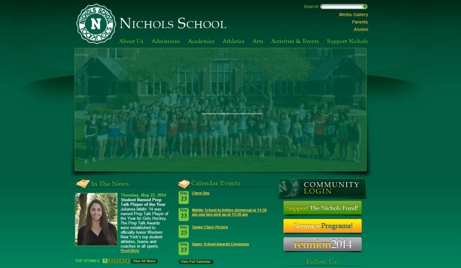The width and height of the screenshot is (461, 268).
Task: Click the Nichols School title text
Action: tap(173, 24)
